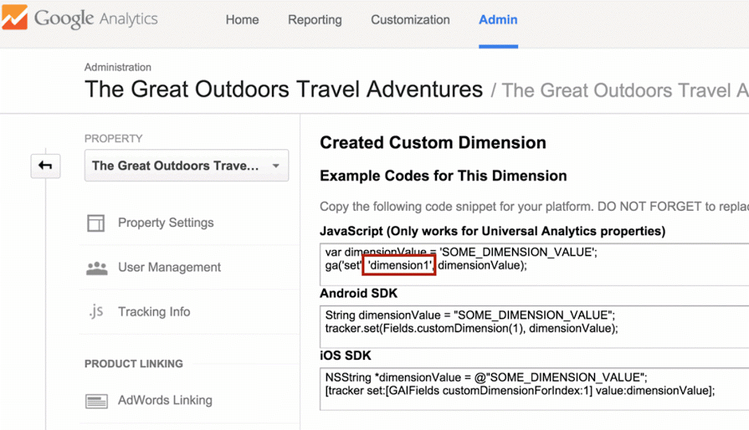Click the gray property name in breadcrumb
This screenshot has width=749, height=430.
(x=625, y=90)
